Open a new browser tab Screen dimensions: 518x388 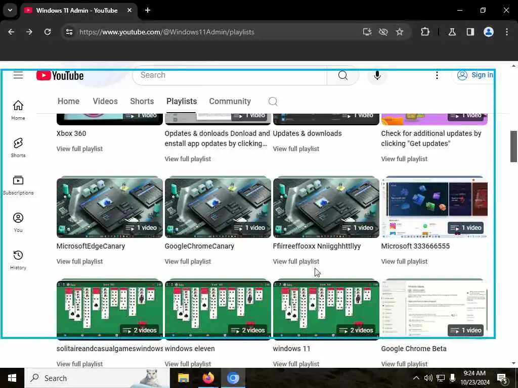pyautogui.click(x=148, y=10)
